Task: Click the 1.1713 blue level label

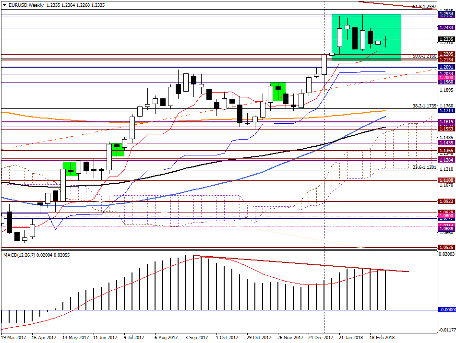Action: (446, 111)
